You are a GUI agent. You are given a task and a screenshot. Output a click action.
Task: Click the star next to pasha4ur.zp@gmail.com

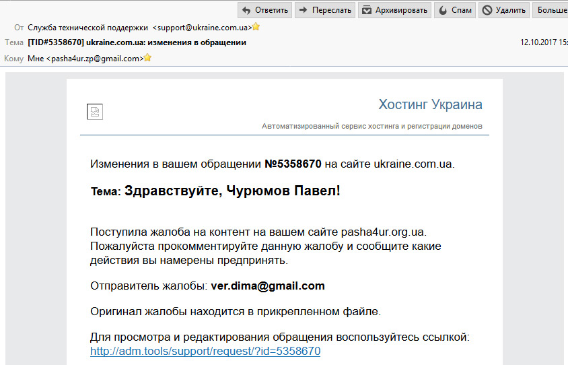click(148, 58)
